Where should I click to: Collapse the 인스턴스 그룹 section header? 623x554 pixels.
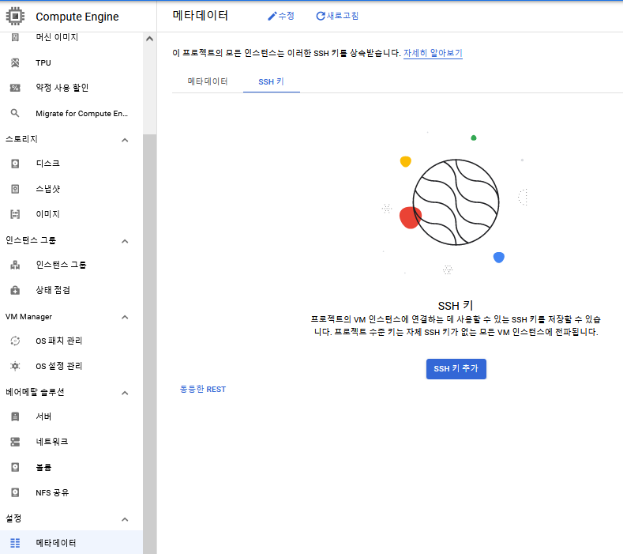(125, 241)
